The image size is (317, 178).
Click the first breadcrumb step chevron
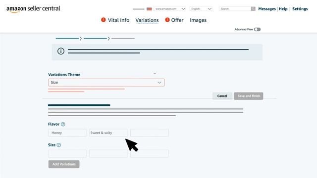click(x=81, y=39)
